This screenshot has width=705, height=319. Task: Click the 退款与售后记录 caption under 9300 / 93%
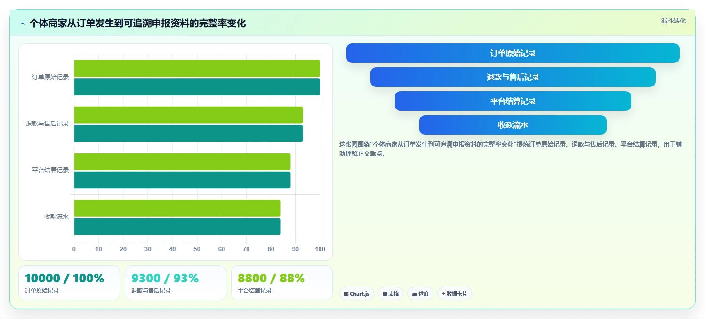coord(151,291)
